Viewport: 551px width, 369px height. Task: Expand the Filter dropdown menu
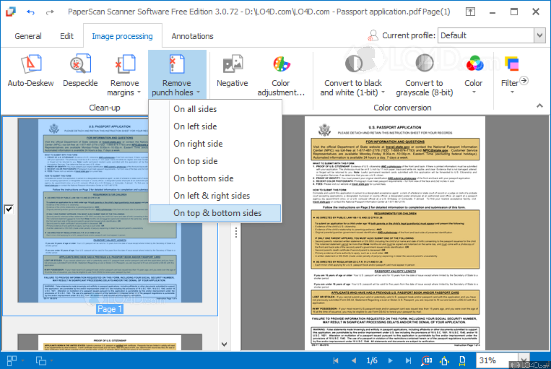point(512,92)
